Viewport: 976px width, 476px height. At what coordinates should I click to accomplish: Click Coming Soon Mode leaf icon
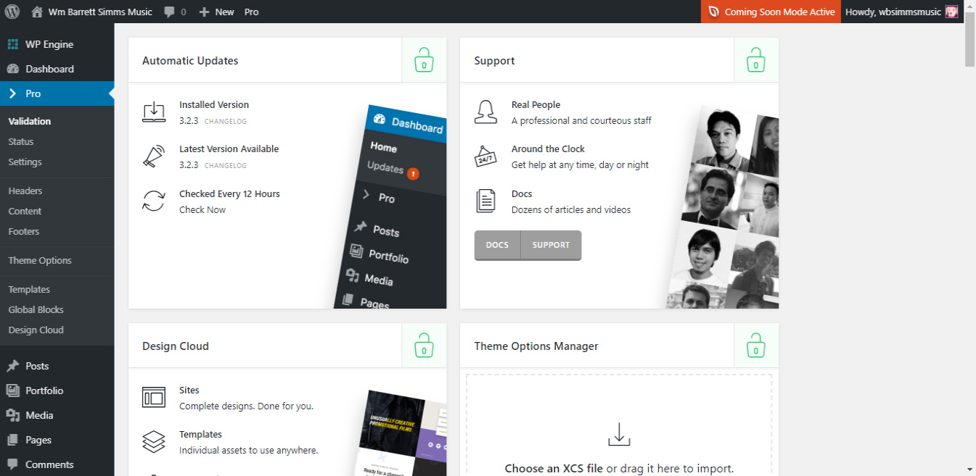(x=714, y=12)
